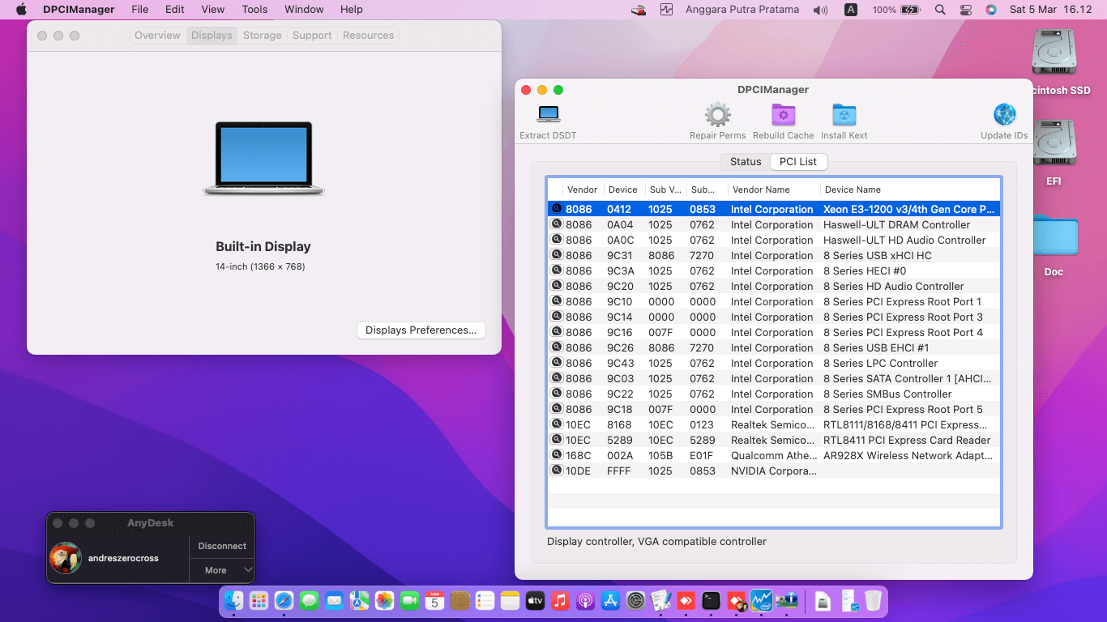Click the MacBook image in the Displays window
Viewport: 1107px width, 622px height.
point(263,159)
